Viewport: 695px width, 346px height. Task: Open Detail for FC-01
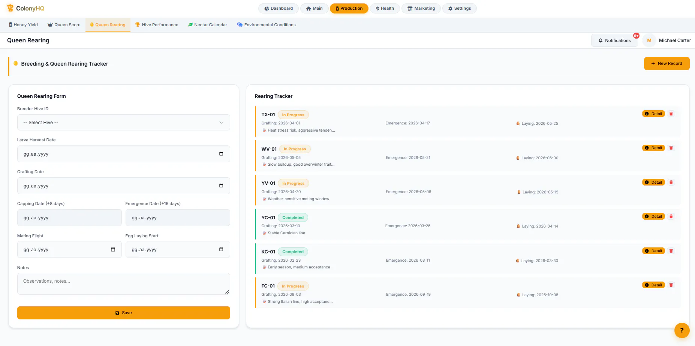(653, 285)
